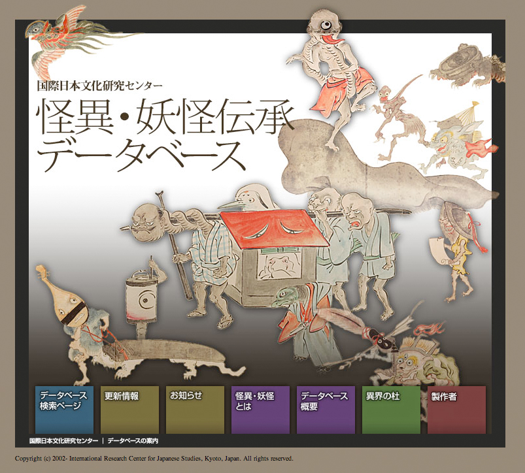Open the 異界の杜 green tile
This screenshot has width=525, height=473.
coord(391,409)
